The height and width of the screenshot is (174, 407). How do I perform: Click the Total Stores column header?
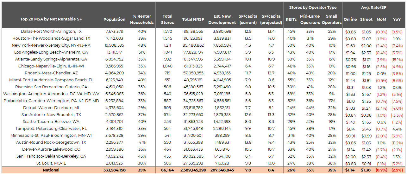[167, 19]
